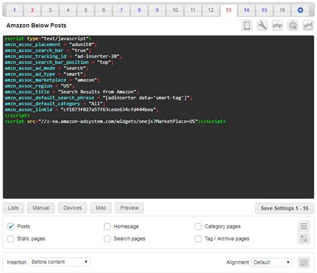Screen dimensions: 317x273
Task: Switch to block tab 5
Action: 86,10
